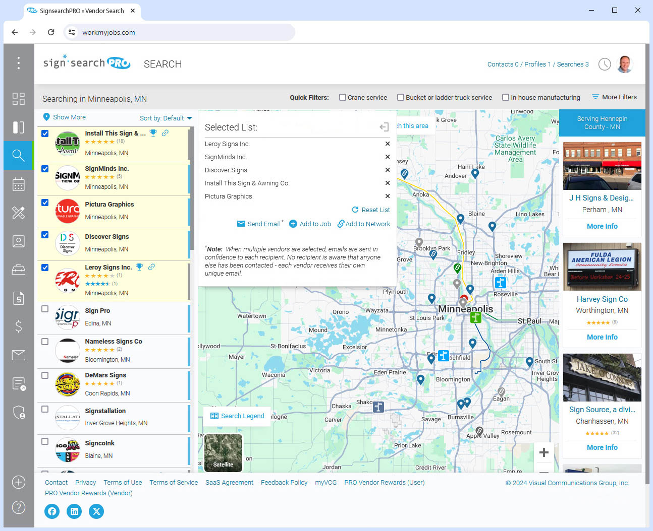Open the toolbox sidebar icon
This screenshot has height=531, width=653.
pos(19,270)
